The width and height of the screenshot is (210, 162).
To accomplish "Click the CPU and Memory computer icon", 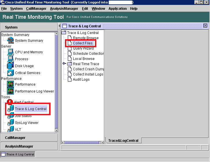I will pos(10,52).
